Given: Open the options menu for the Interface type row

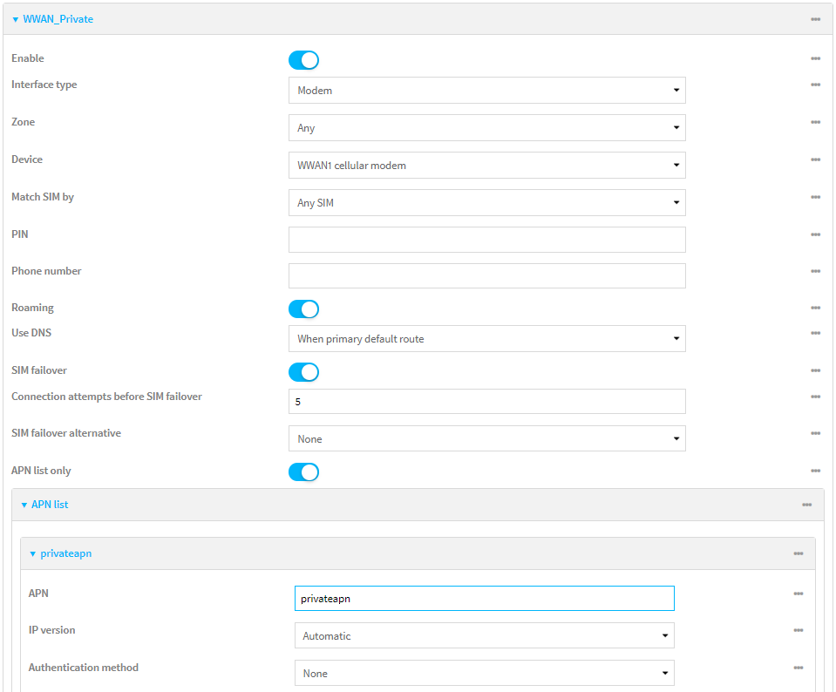Looking at the screenshot, I should coord(816,85).
